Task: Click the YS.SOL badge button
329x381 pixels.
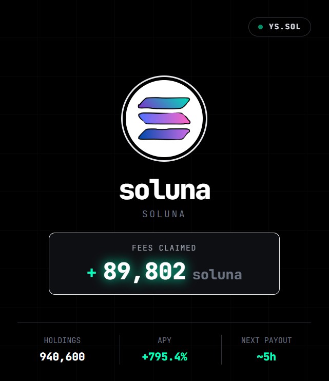Action: tap(279, 27)
